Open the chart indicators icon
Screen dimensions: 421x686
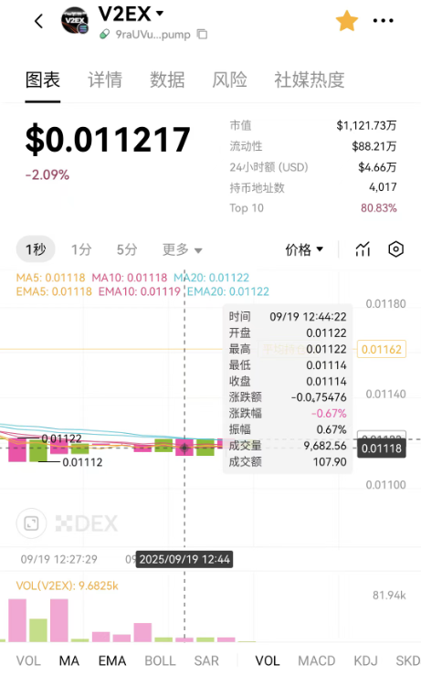tap(363, 249)
